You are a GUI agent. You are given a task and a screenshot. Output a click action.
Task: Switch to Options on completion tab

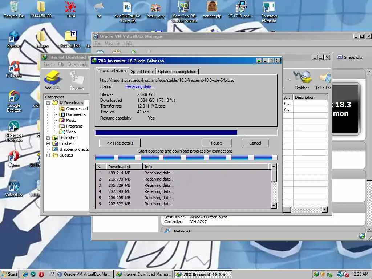coord(177,72)
